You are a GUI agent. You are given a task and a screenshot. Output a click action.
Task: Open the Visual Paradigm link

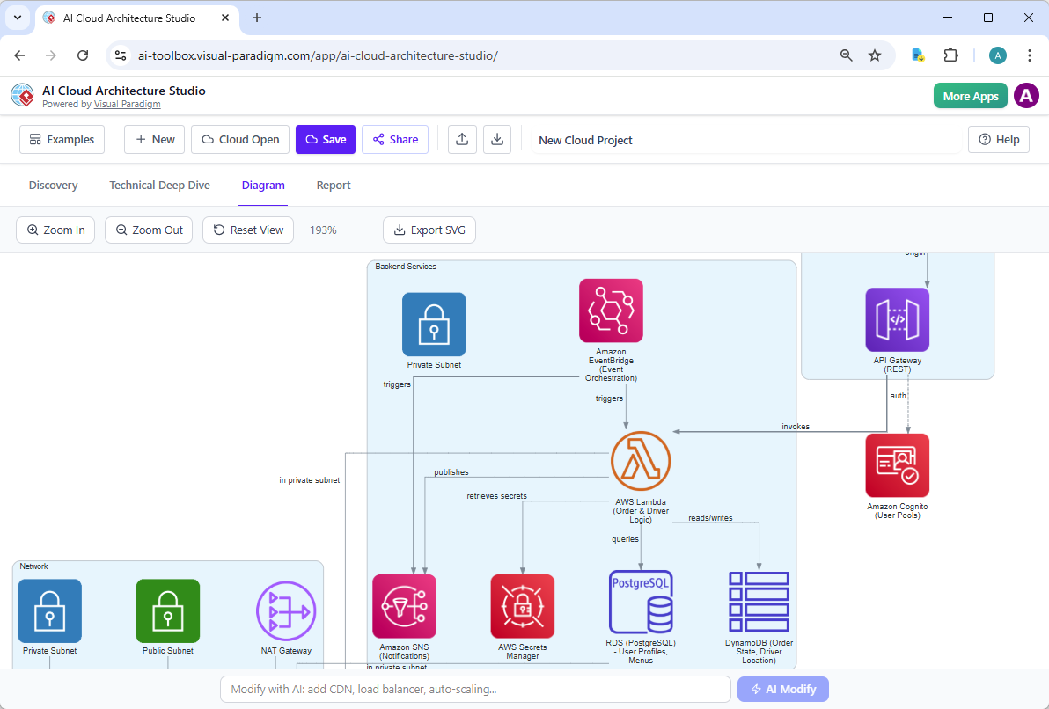(127, 103)
